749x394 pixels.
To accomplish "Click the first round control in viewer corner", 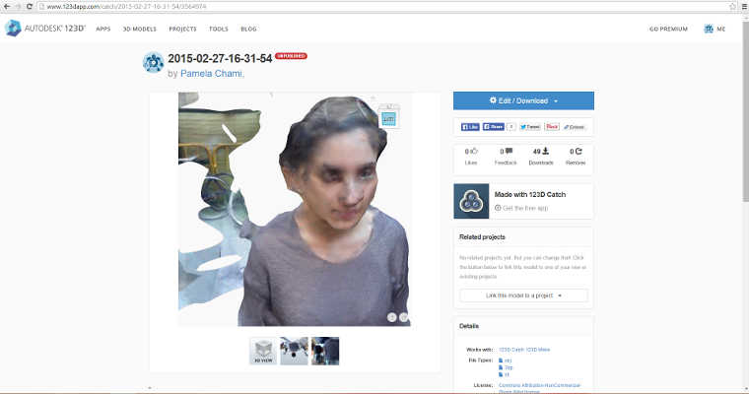I will click(391, 317).
